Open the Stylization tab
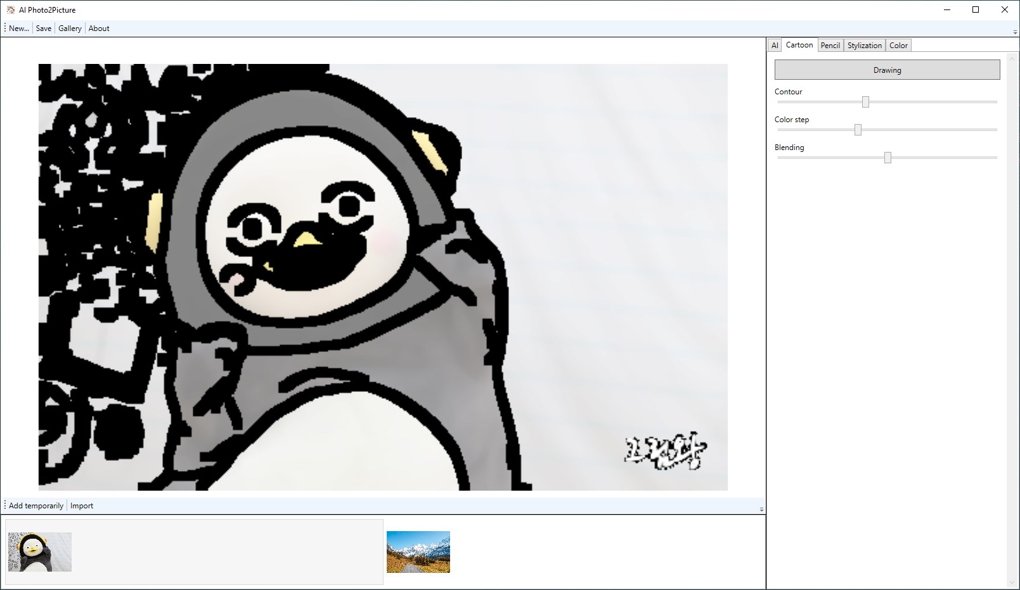The height and width of the screenshot is (590, 1020). click(x=865, y=46)
